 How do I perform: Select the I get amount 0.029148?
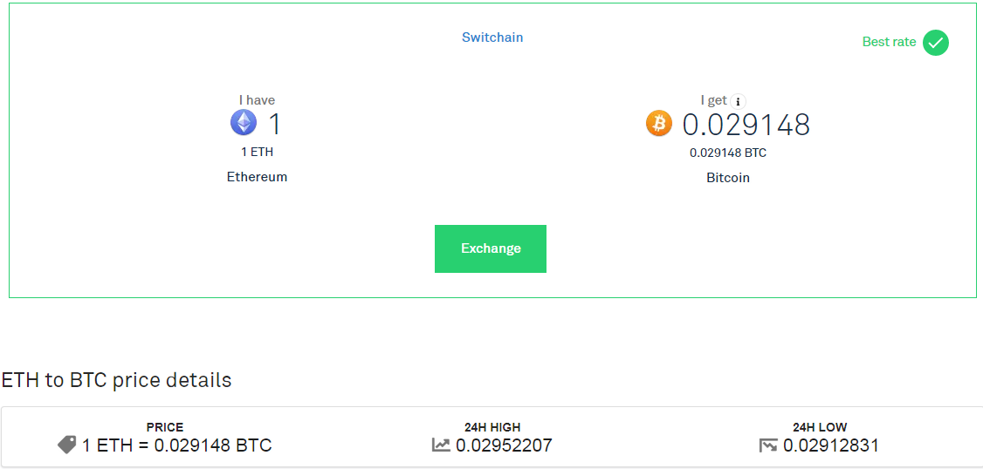[x=746, y=124]
